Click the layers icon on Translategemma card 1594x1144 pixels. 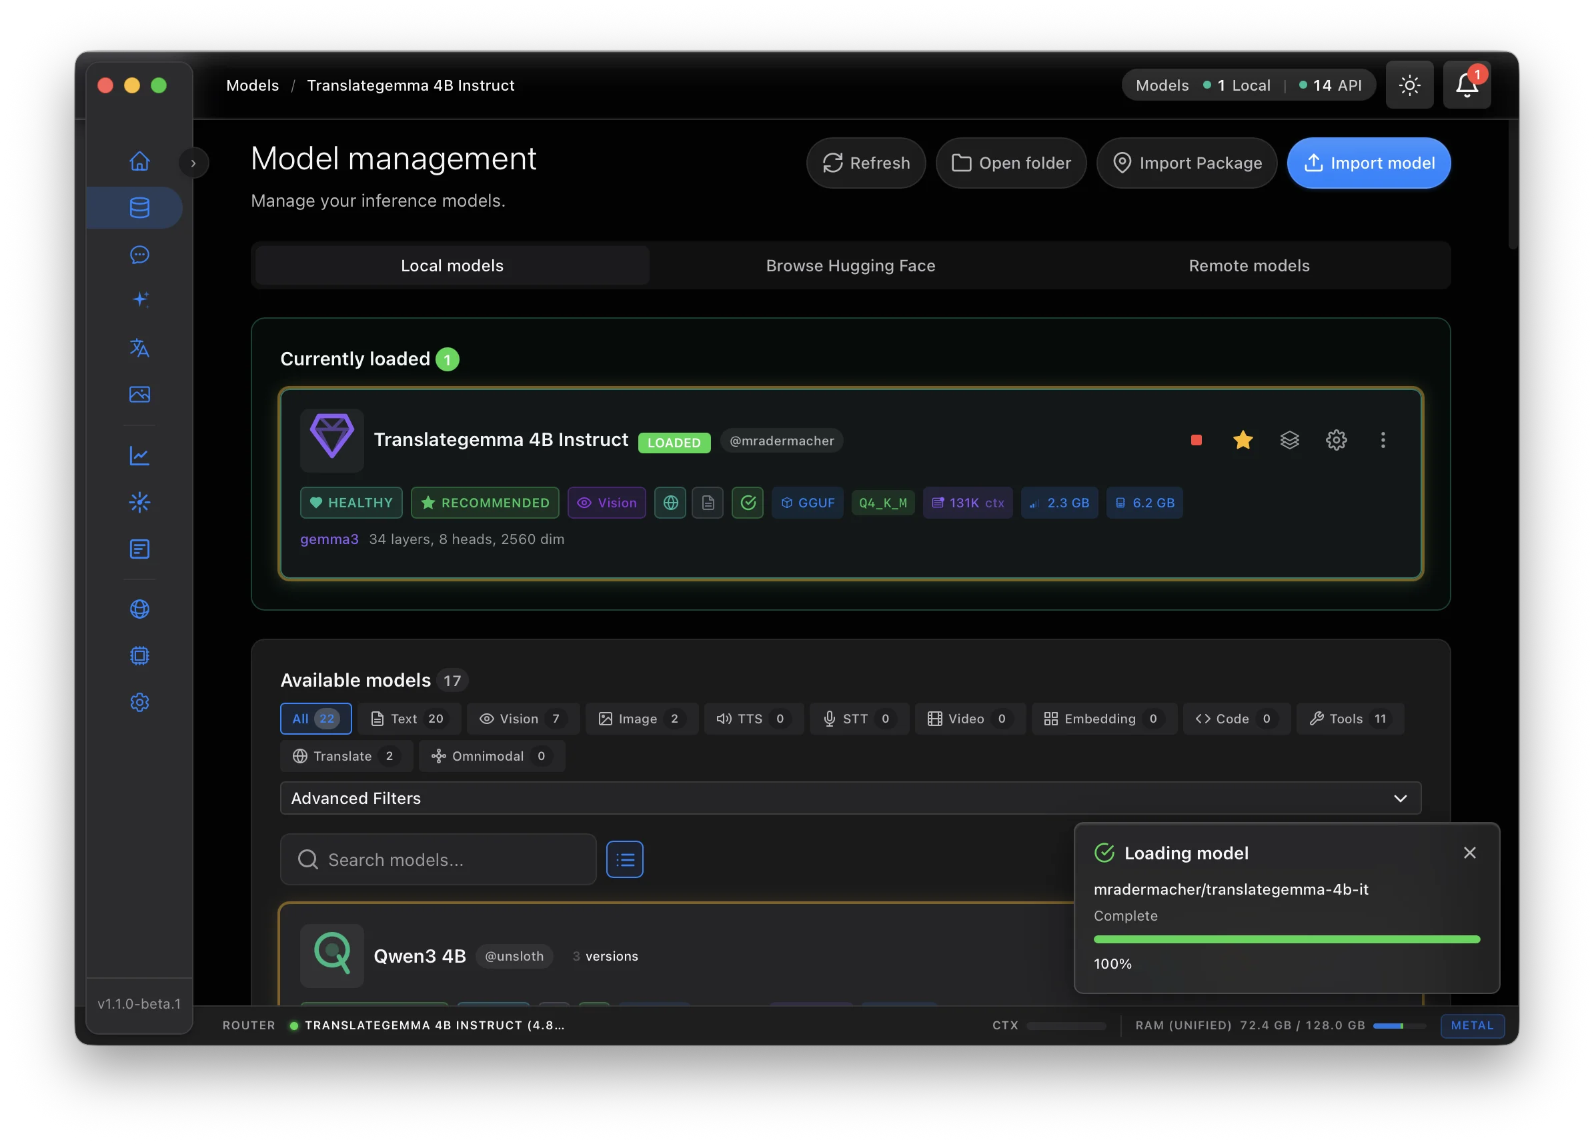click(x=1289, y=440)
